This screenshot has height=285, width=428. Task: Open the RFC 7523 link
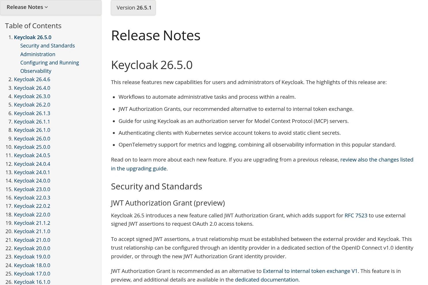356,215
